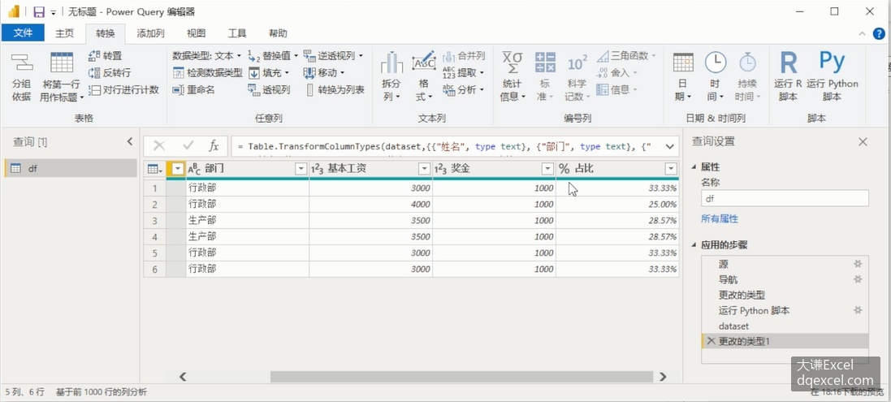This screenshot has width=891, height=402.
Task: Click Pivot Column (透视列)
Action: pos(269,89)
